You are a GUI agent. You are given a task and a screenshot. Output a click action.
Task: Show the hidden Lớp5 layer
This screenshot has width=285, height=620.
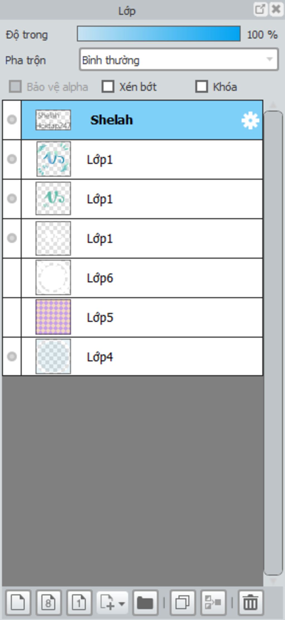click(12, 317)
